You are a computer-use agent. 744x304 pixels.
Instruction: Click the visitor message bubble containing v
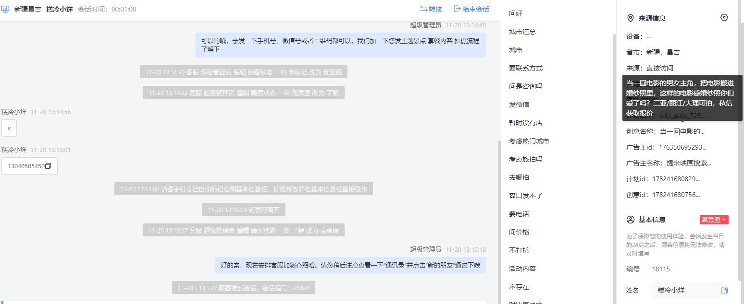(x=9, y=128)
